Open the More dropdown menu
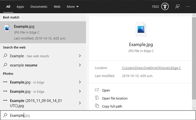 [x=73, y=7]
